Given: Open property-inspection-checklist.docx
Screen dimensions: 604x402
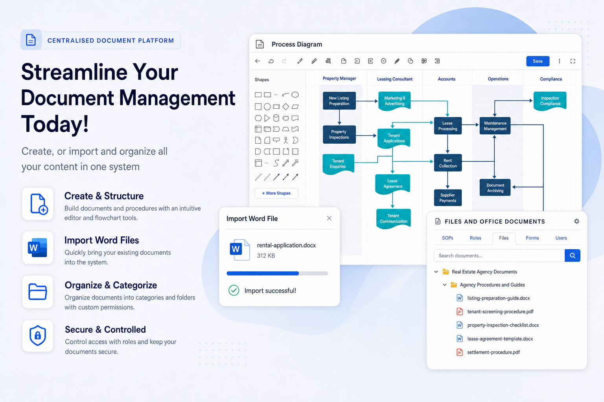Looking at the screenshot, I should 503,325.
